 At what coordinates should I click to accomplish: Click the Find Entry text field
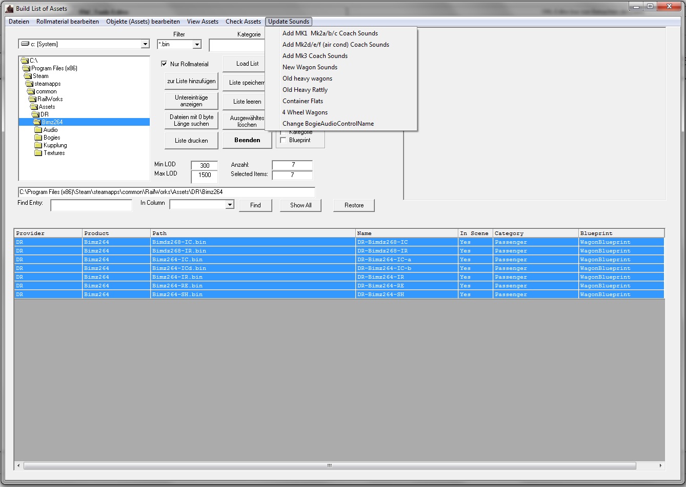(x=91, y=205)
